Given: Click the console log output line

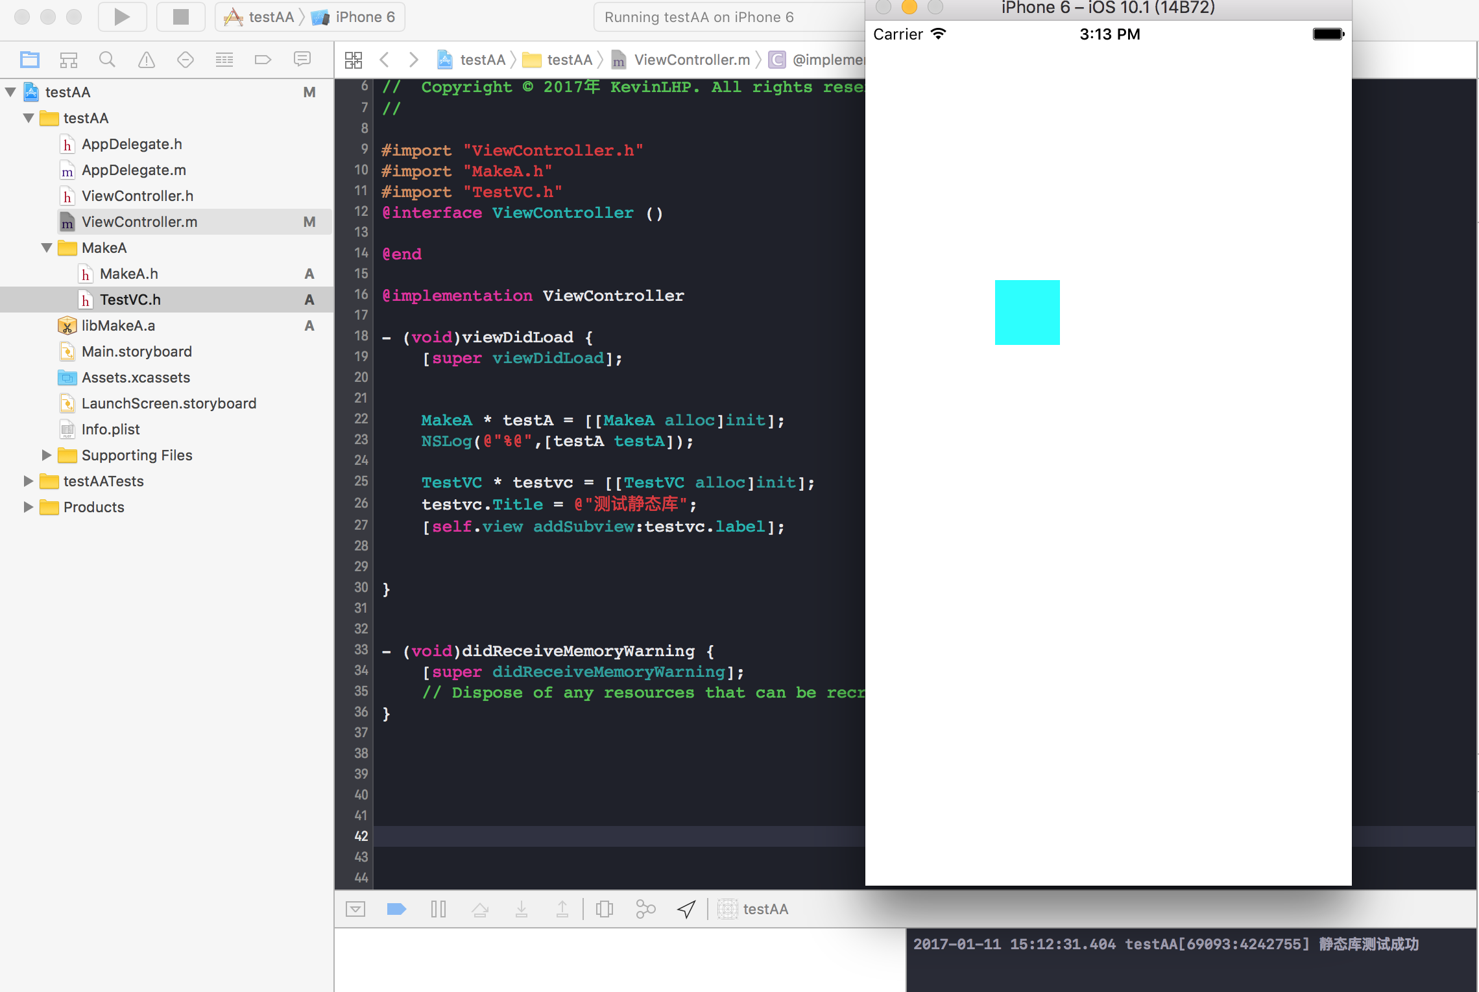Looking at the screenshot, I should point(1166,944).
